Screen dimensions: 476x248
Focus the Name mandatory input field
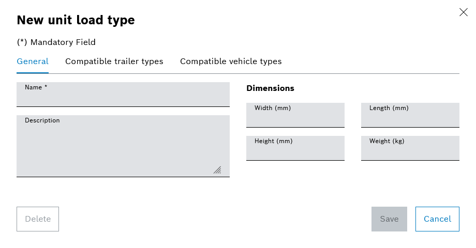[123, 94]
